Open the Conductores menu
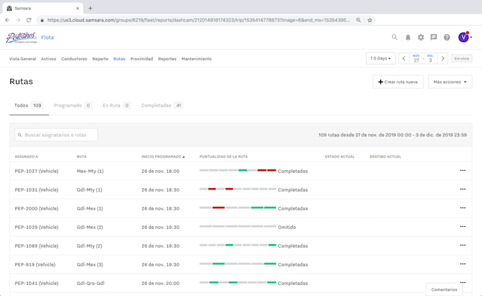The height and width of the screenshot is (296, 482). [x=74, y=59]
